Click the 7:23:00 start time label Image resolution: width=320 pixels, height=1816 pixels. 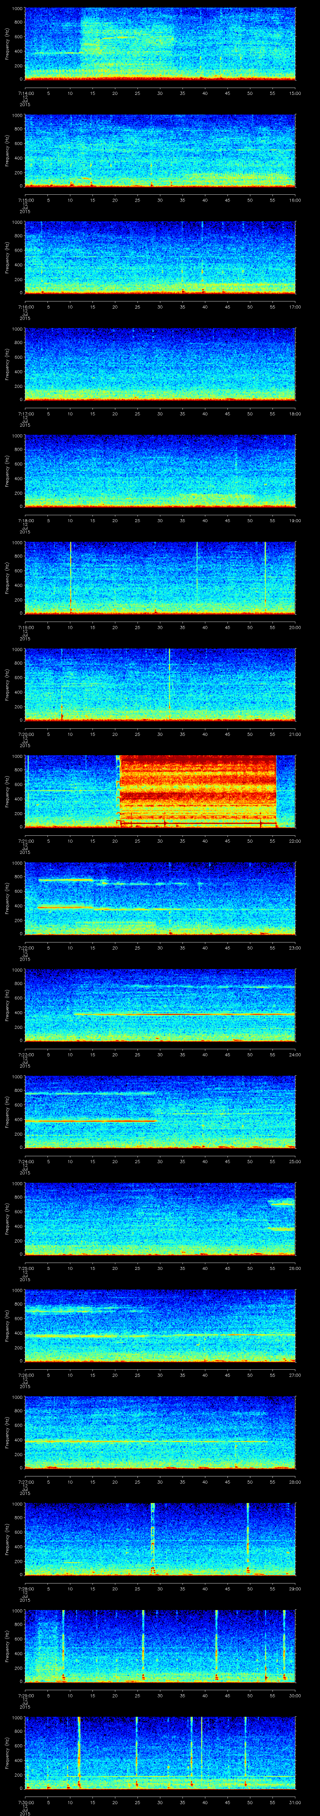coord(25,1054)
